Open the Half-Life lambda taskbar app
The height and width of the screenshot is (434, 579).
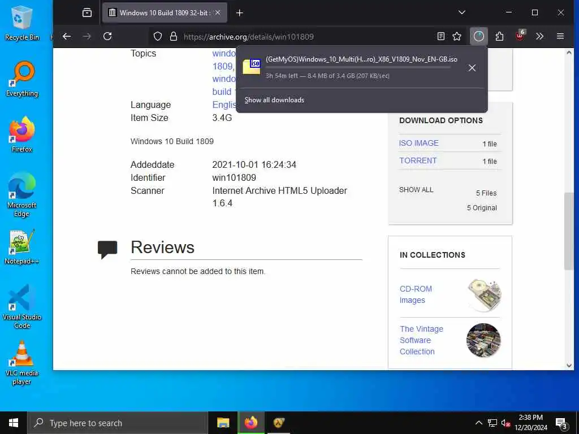coord(278,423)
